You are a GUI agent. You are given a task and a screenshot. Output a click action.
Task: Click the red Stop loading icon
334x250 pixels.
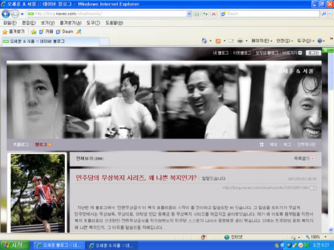[213, 14]
